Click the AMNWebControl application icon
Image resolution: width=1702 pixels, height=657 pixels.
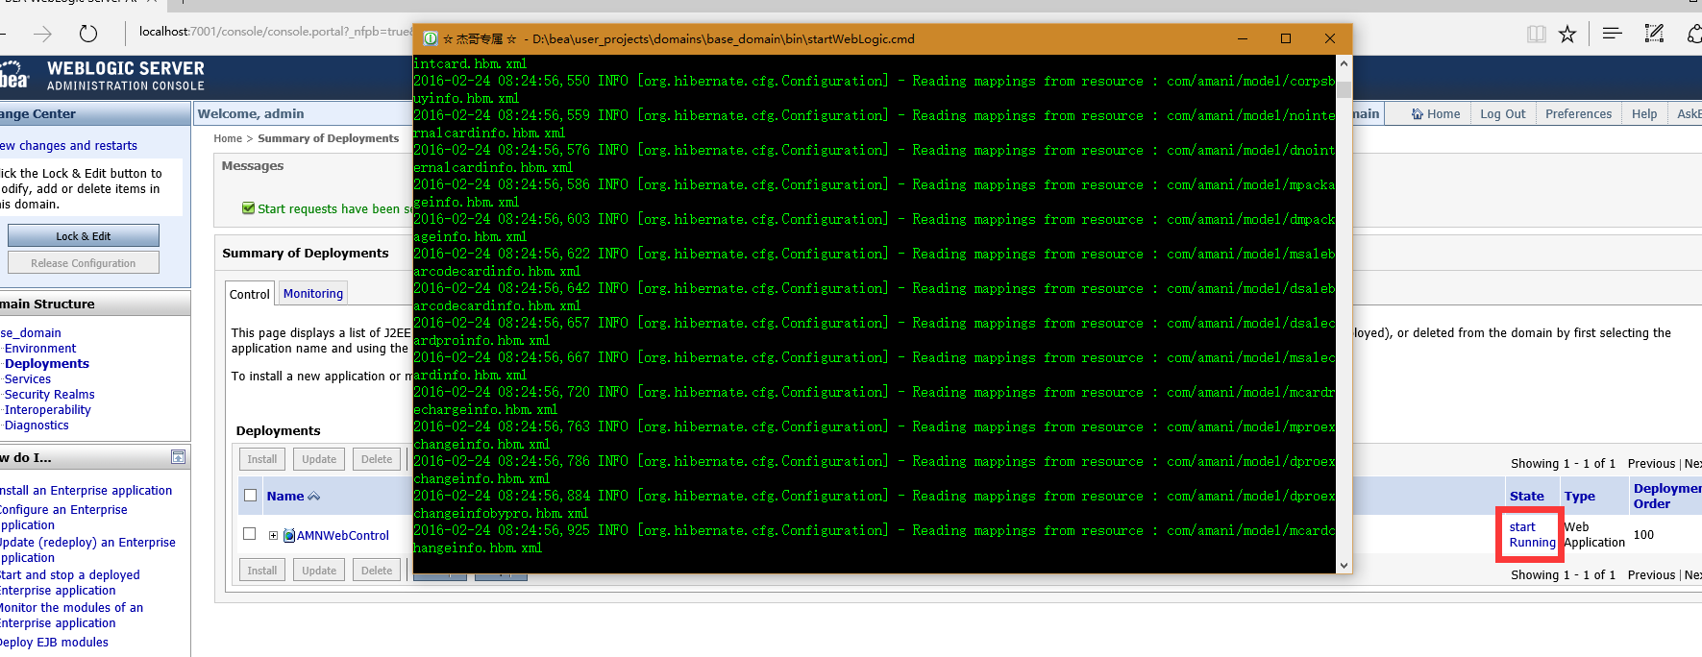pyautogui.click(x=289, y=535)
